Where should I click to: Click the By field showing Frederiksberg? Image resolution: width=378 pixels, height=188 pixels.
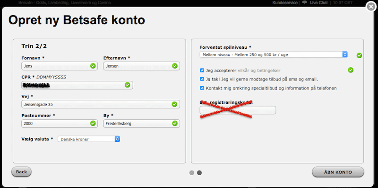pyautogui.click(x=141, y=124)
